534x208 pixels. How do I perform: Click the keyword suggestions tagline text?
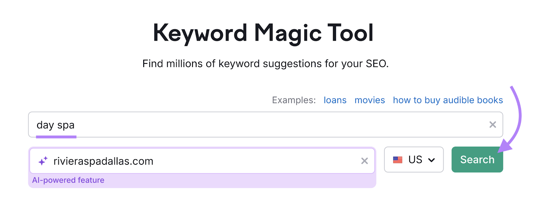[266, 63]
